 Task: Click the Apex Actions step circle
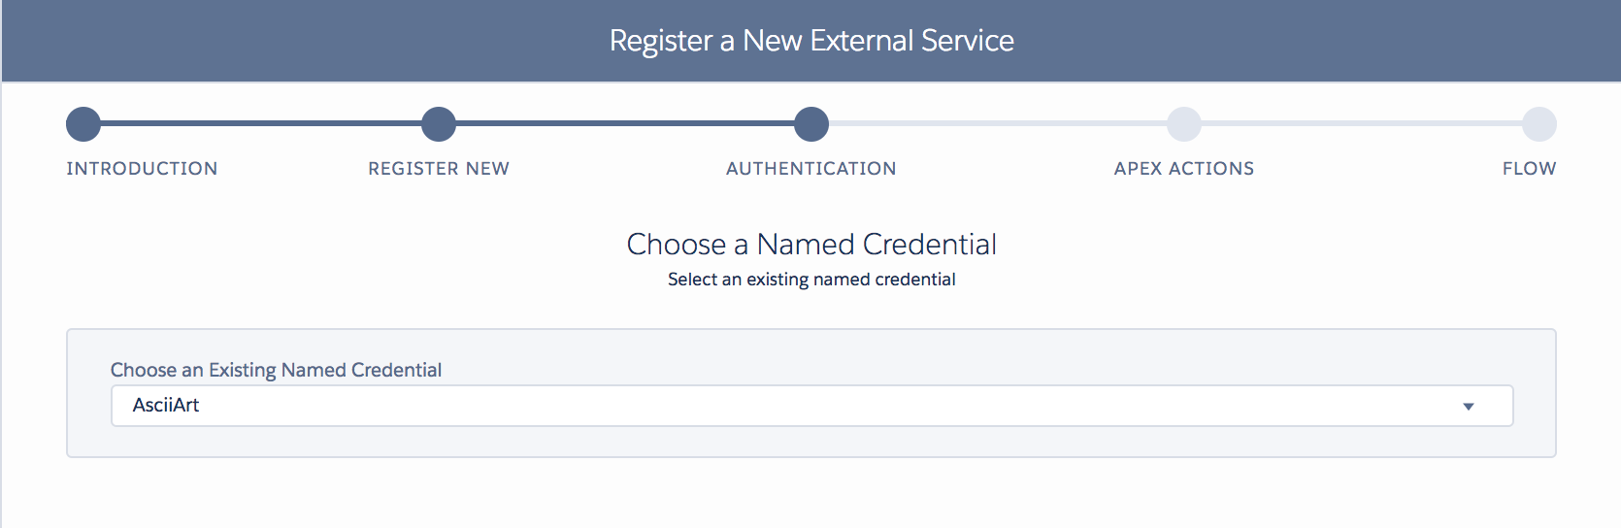pos(1184,124)
